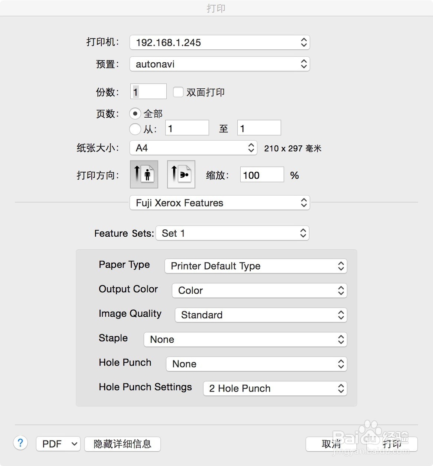This screenshot has width=433, height=466.
Task: Select landscape print orientation icon
Action: point(181,175)
